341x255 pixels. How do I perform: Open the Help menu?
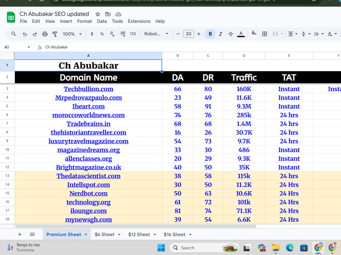pyautogui.click(x=160, y=21)
